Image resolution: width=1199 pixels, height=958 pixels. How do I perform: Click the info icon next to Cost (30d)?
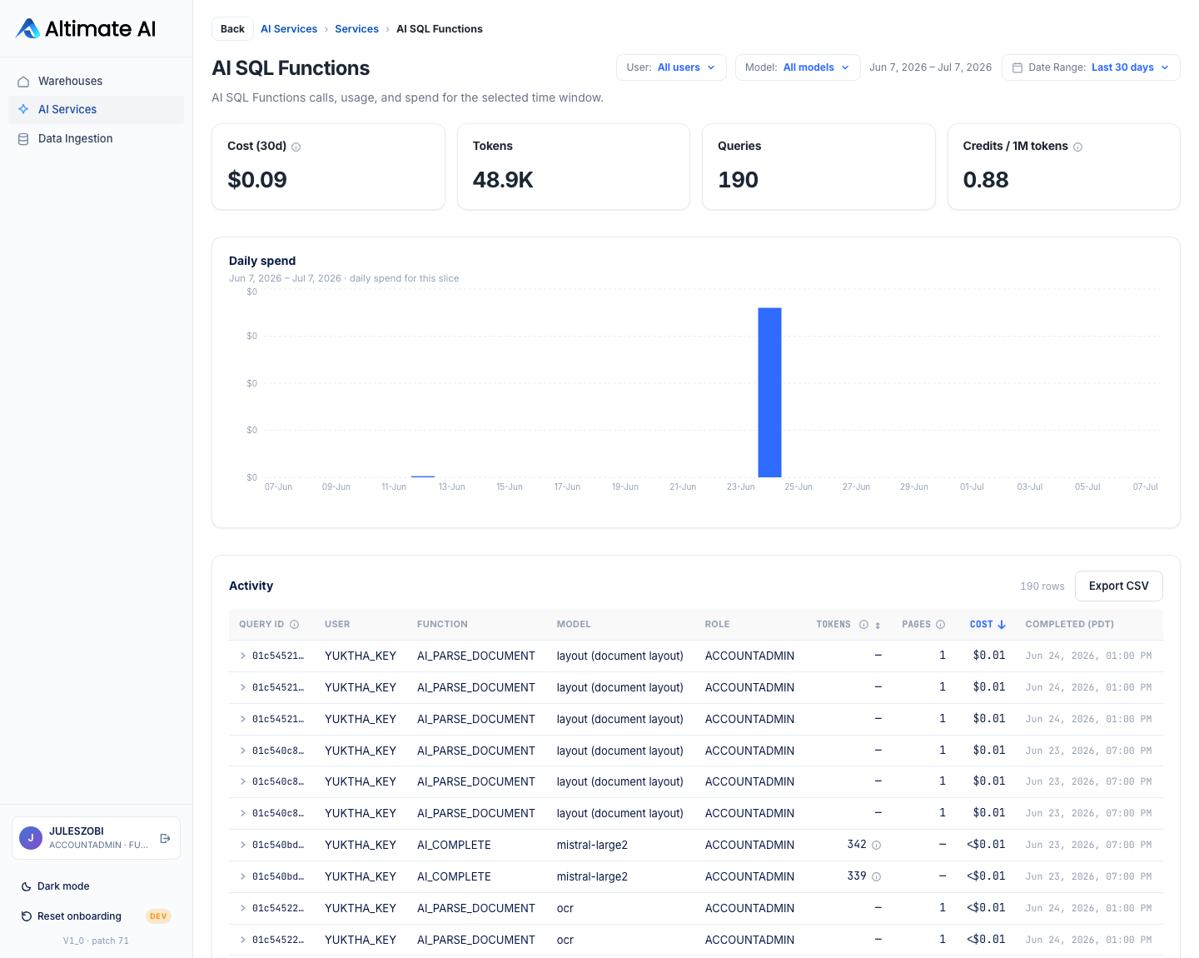point(296,147)
